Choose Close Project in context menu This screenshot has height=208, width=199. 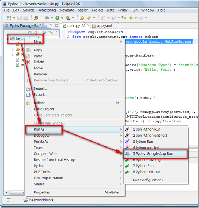[44, 109]
